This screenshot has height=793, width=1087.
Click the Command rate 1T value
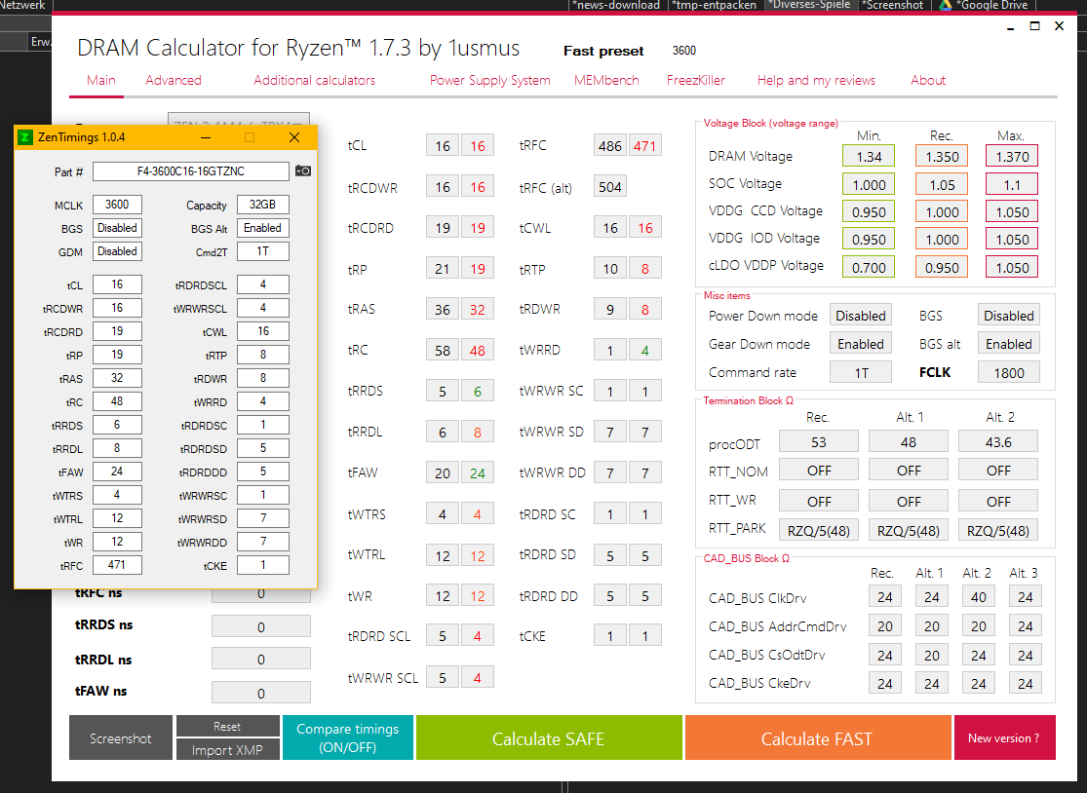(860, 372)
